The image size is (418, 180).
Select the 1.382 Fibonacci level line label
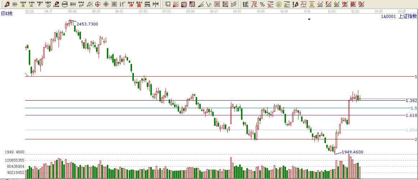click(411, 101)
